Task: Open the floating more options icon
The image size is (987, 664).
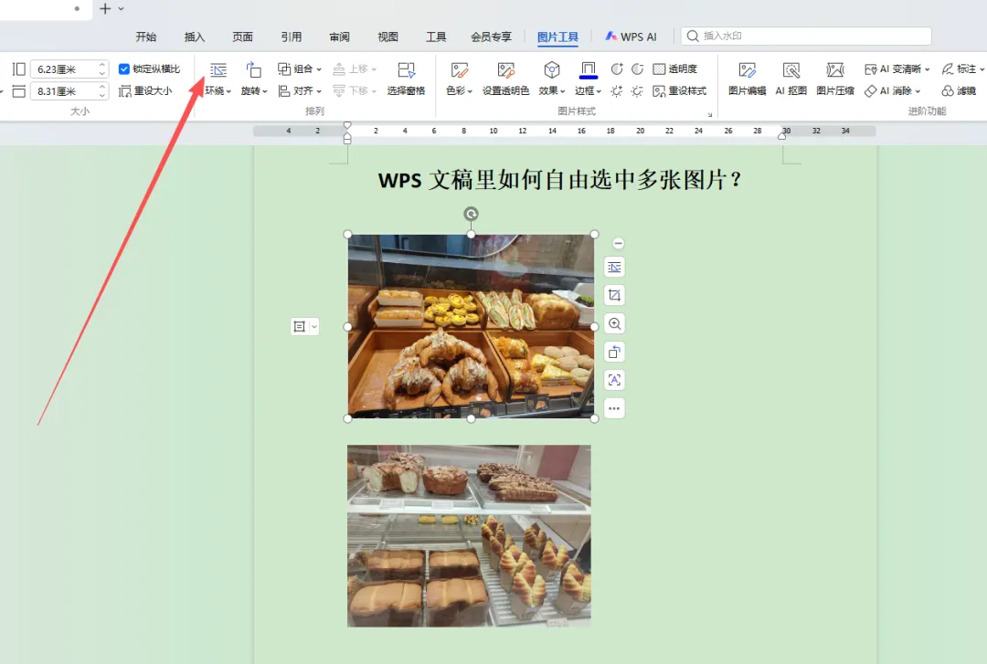Action: tap(614, 408)
